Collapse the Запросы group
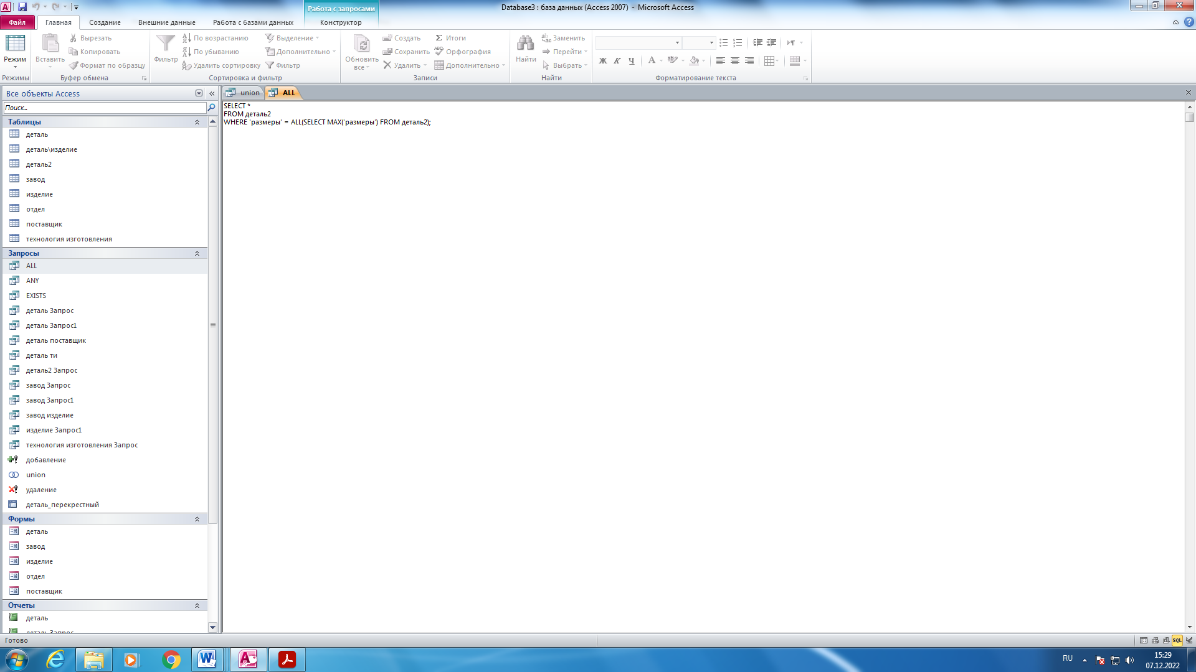This screenshot has height=672, width=1196. pos(197,253)
